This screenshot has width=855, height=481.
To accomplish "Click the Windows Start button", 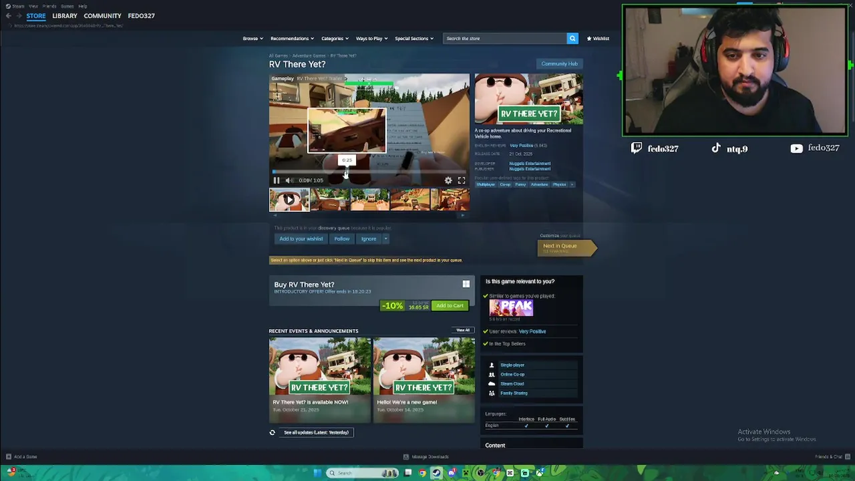I will [x=317, y=473].
